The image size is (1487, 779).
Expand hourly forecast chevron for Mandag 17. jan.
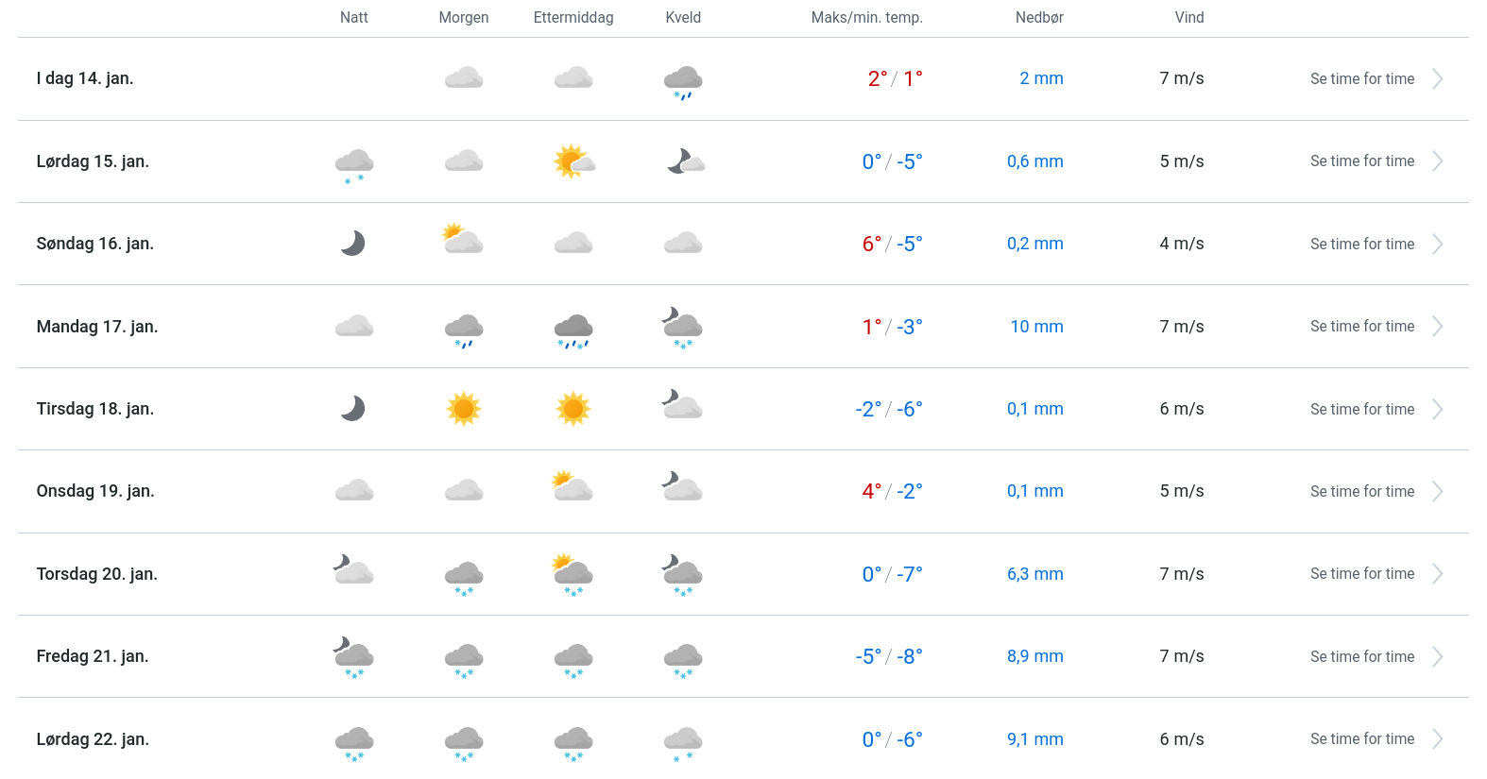point(1437,327)
